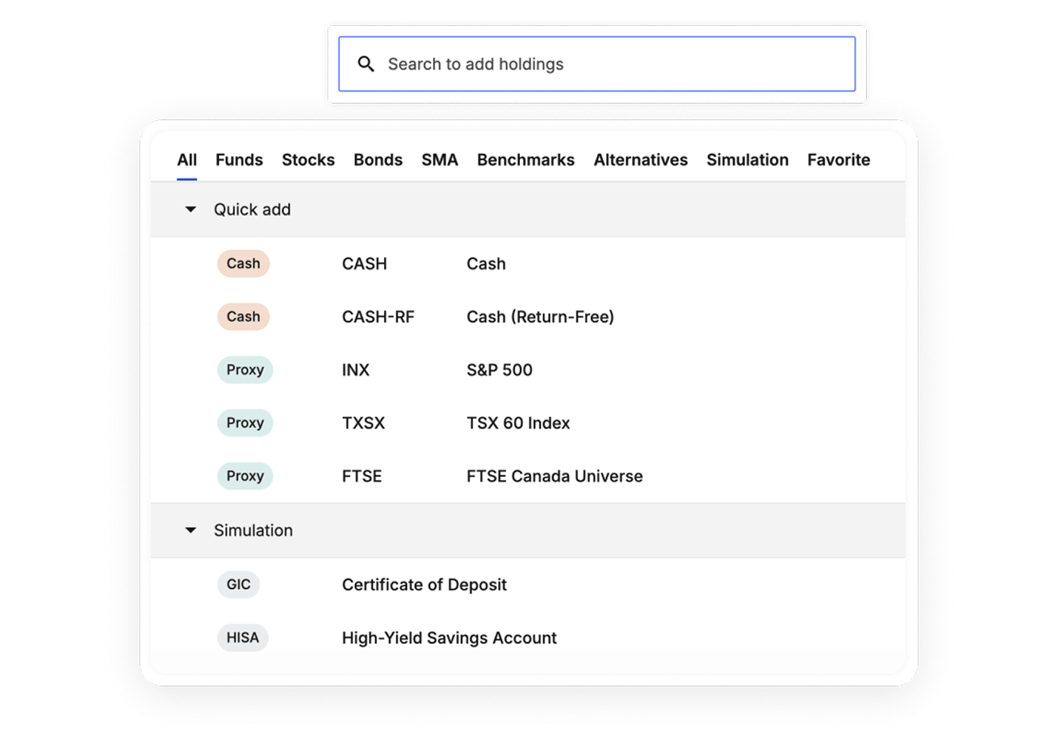
Task: Go to the SMA tab
Action: [x=439, y=160]
